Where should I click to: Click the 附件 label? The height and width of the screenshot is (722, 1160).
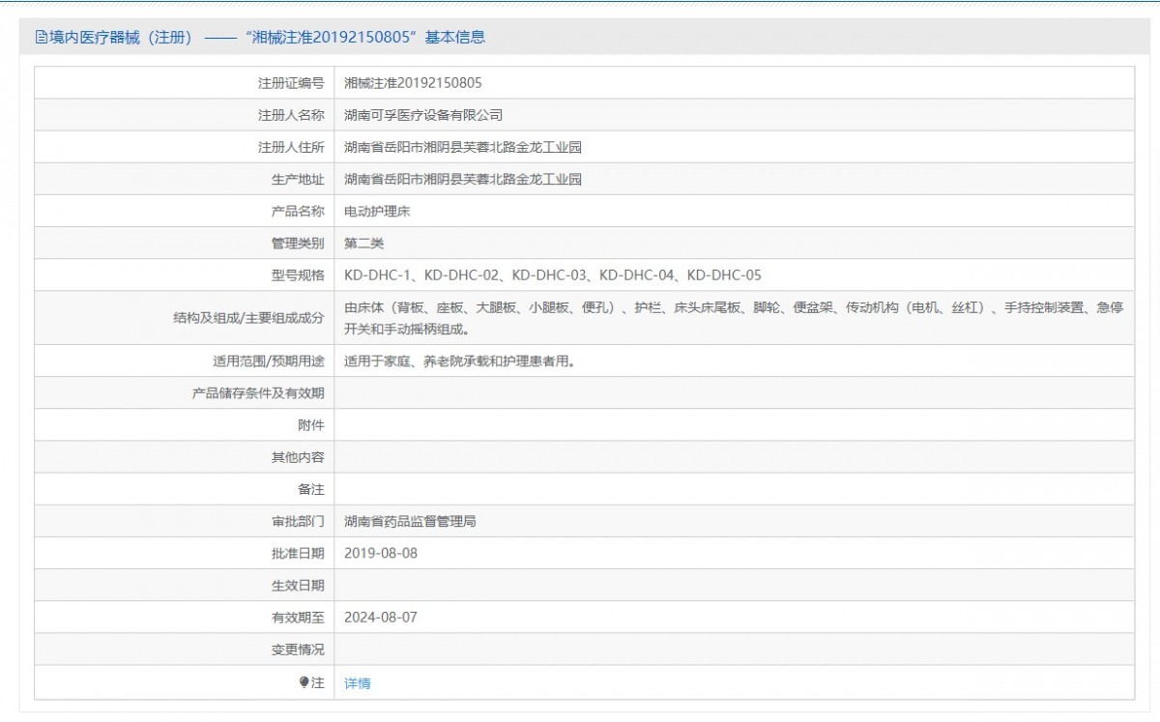pos(311,425)
